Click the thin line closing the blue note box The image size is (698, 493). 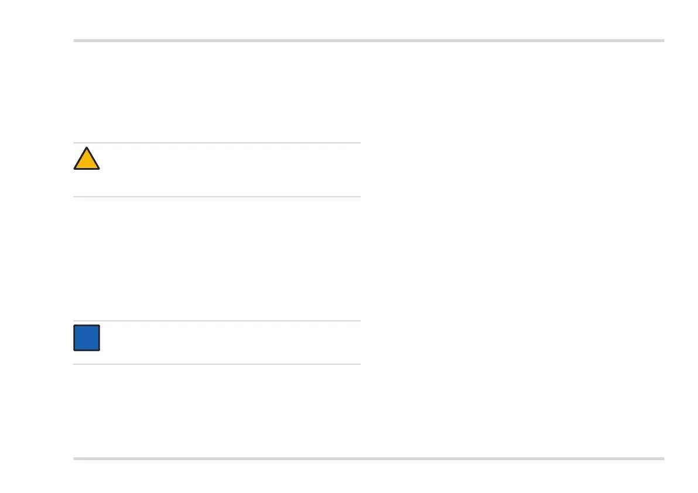tap(217, 364)
